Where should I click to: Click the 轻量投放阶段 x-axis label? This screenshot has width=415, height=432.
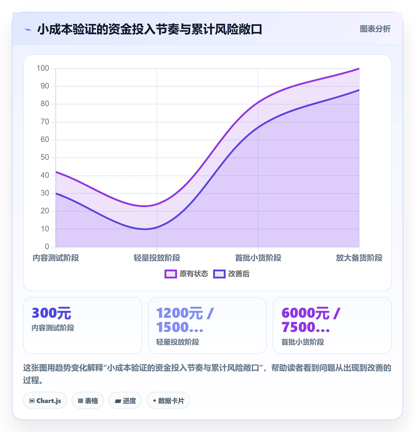157,258
